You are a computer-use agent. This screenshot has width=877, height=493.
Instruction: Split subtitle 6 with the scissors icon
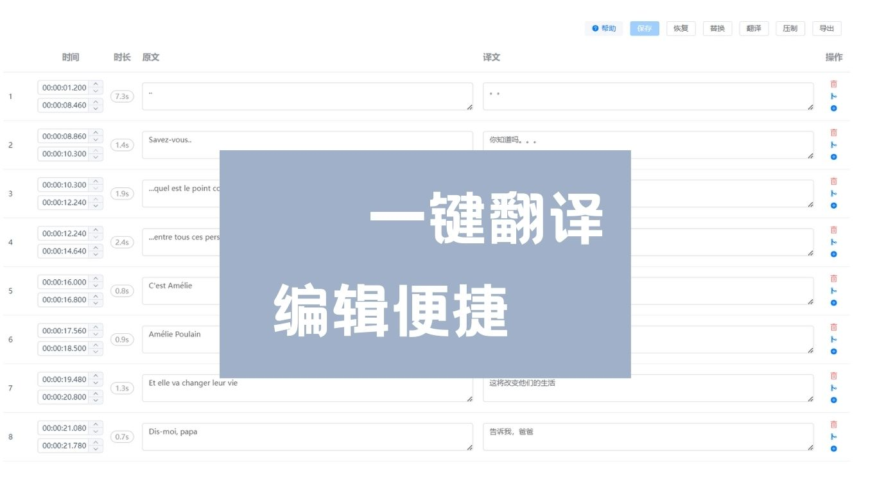click(x=833, y=339)
